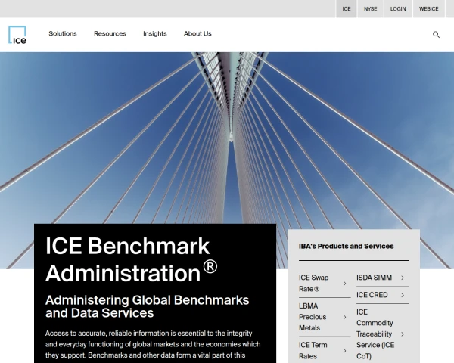454x363 pixels.
Task: Open the About Us menu
Action: (197, 33)
